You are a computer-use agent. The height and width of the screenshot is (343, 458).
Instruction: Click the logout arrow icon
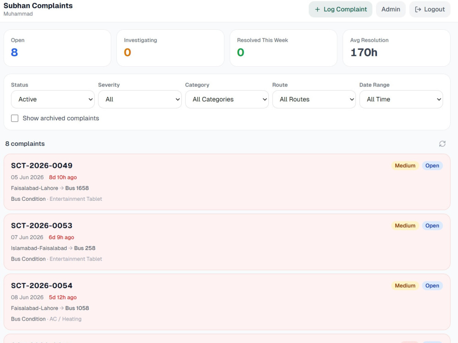418,9
